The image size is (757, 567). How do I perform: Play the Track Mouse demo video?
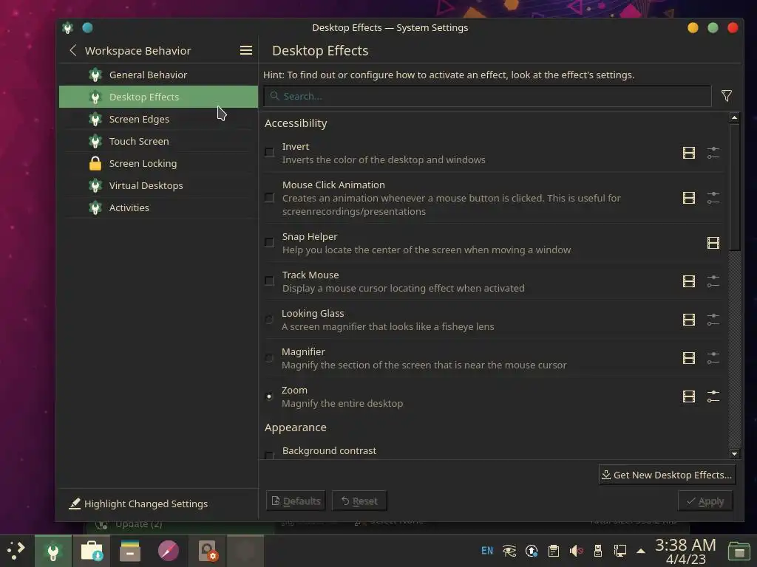point(688,281)
